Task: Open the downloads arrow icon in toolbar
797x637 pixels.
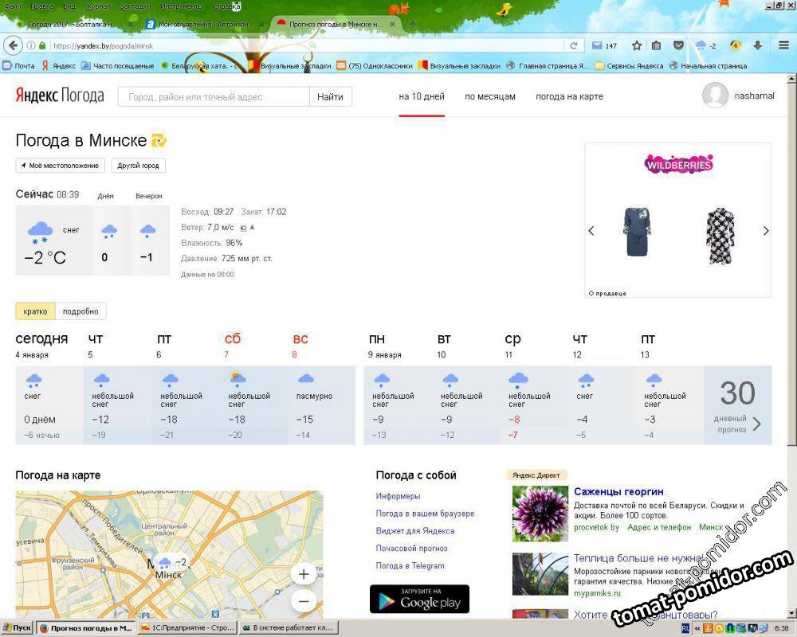Action: tap(757, 45)
